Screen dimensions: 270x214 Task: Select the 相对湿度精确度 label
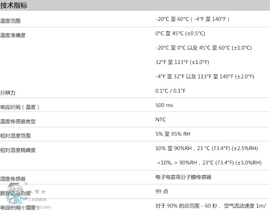(x=18, y=150)
